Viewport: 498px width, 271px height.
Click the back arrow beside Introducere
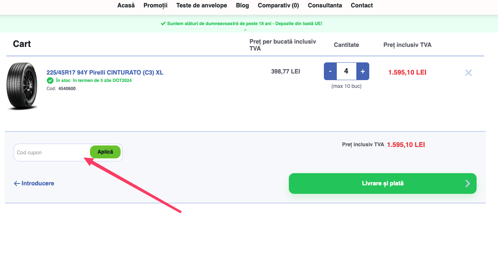click(17, 183)
